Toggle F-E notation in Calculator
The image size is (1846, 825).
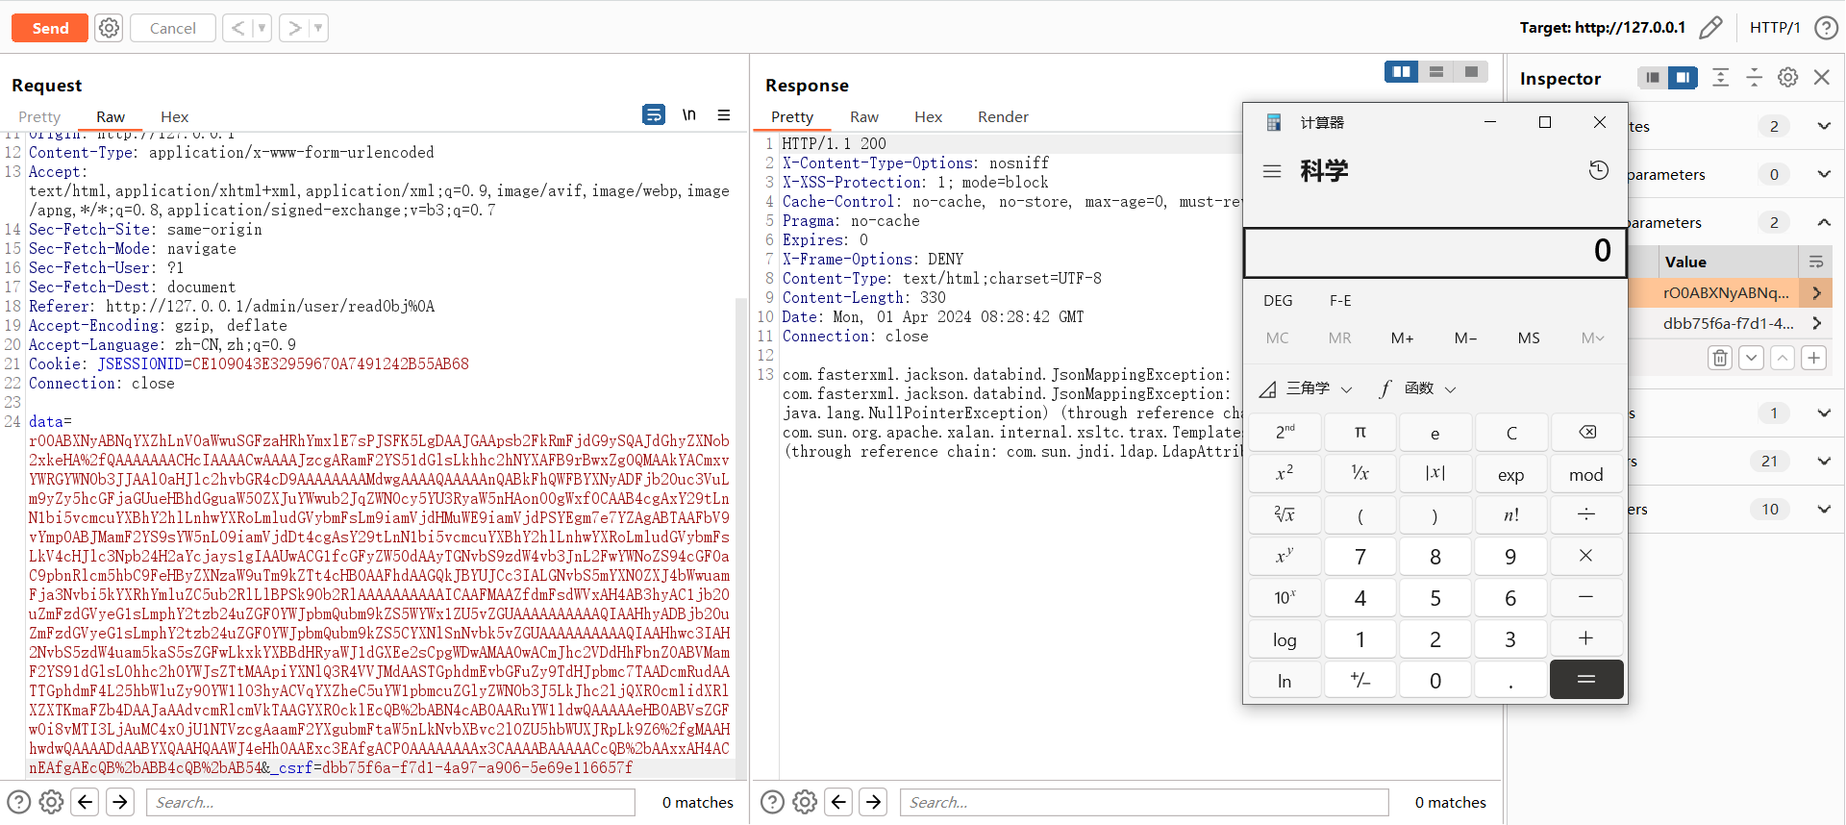(x=1340, y=300)
